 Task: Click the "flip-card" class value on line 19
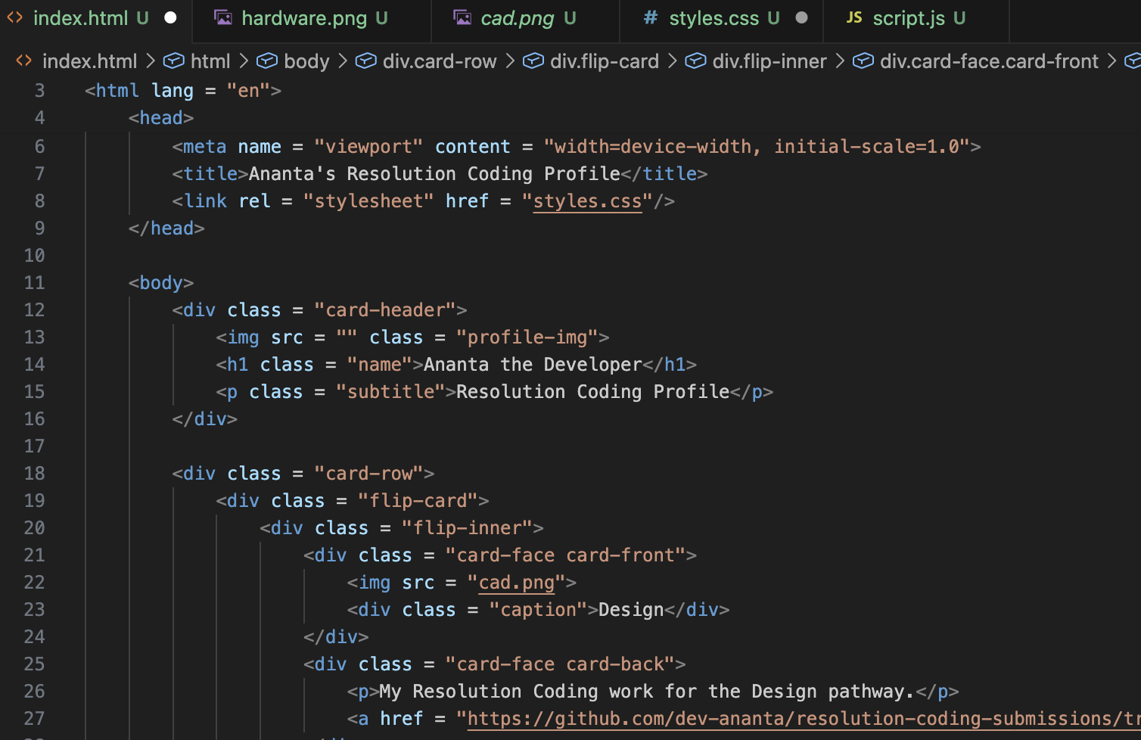point(418,501)
